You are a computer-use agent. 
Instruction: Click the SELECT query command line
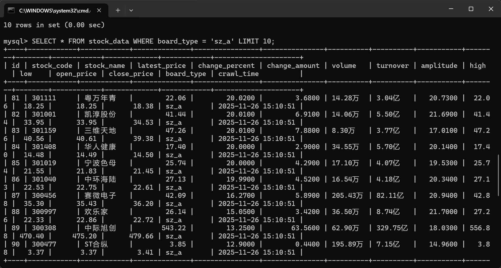pyautogui.click(x=139, y=41)
